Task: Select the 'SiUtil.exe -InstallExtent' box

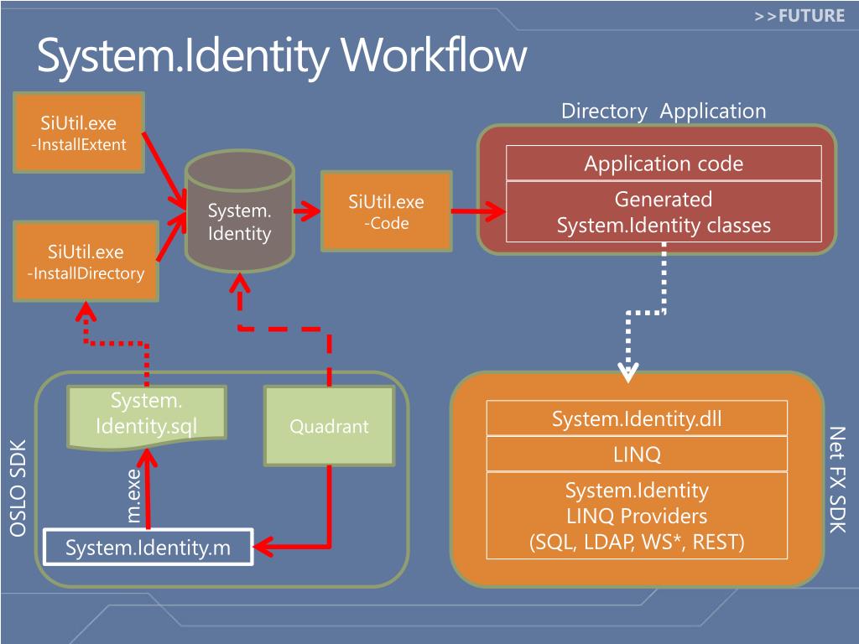Action: [78, 132]
